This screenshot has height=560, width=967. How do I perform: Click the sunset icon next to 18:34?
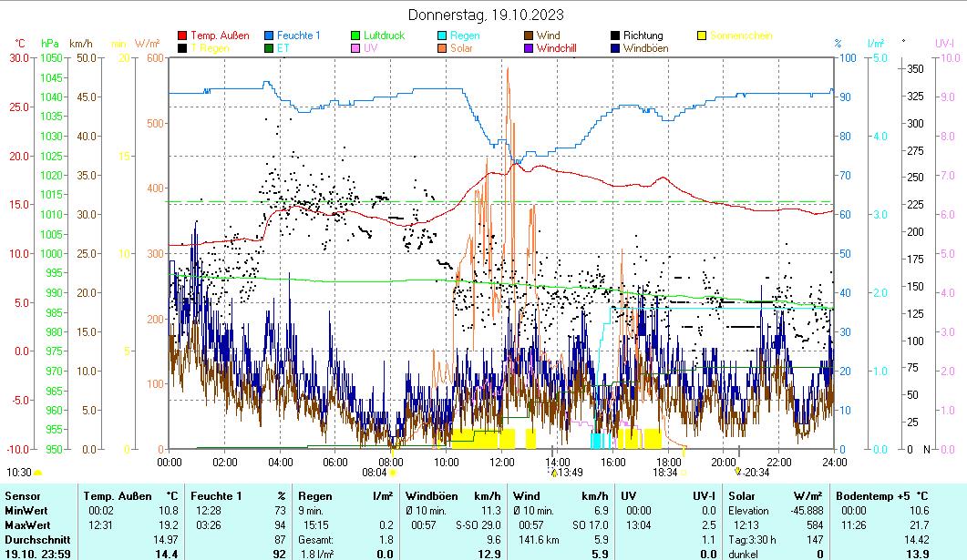coord(683,473)
